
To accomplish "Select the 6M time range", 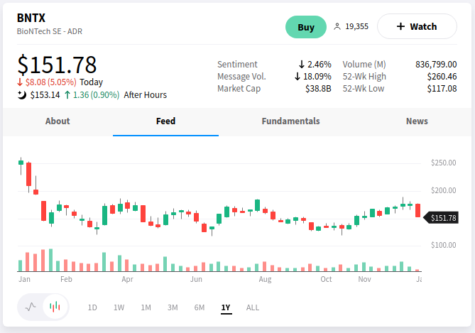I will point(200,307).
